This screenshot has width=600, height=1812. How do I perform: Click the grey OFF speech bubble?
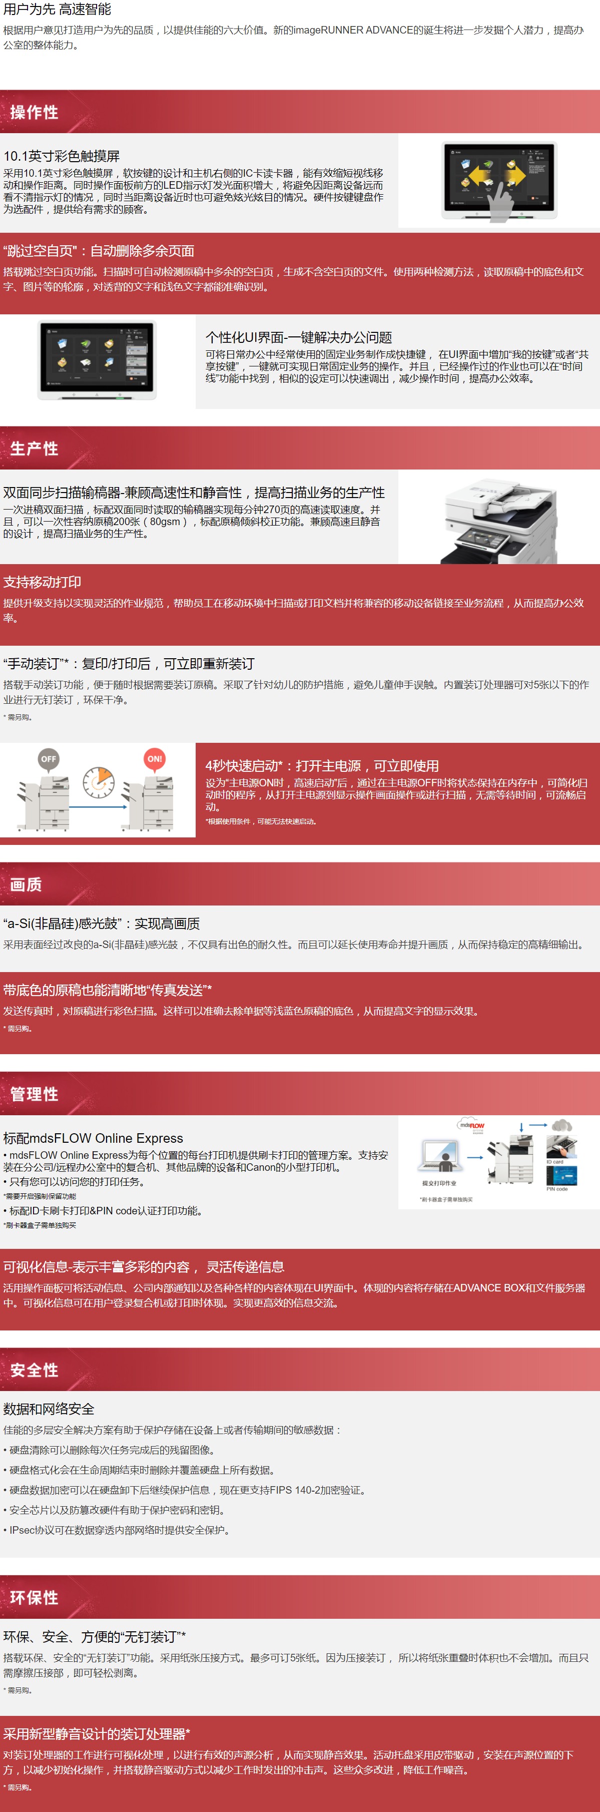[48, 759]
